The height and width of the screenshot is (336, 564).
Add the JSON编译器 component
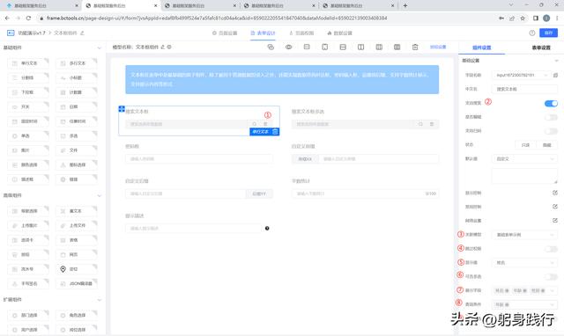(x=77, y=283)
